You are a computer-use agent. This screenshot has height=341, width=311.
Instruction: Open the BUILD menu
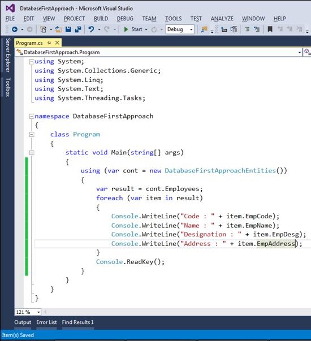(x=101, y=19)
